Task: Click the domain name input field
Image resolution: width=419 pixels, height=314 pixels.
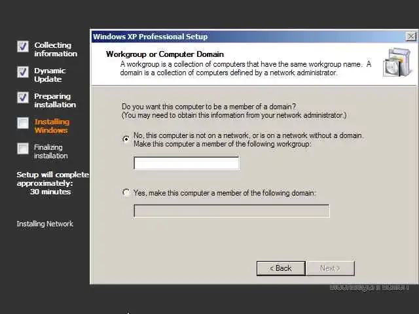Action: pyautogui.click(x=231, y=211)
